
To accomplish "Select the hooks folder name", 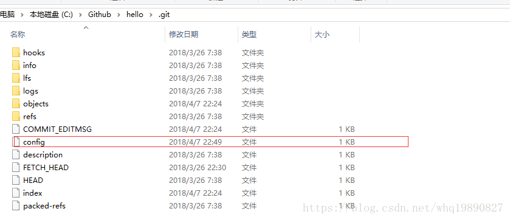I will tap(34, 53).
